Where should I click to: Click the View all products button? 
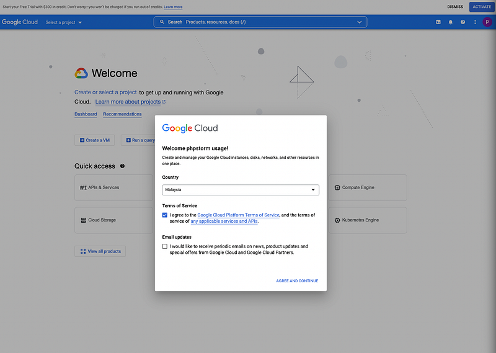(100, 251)
